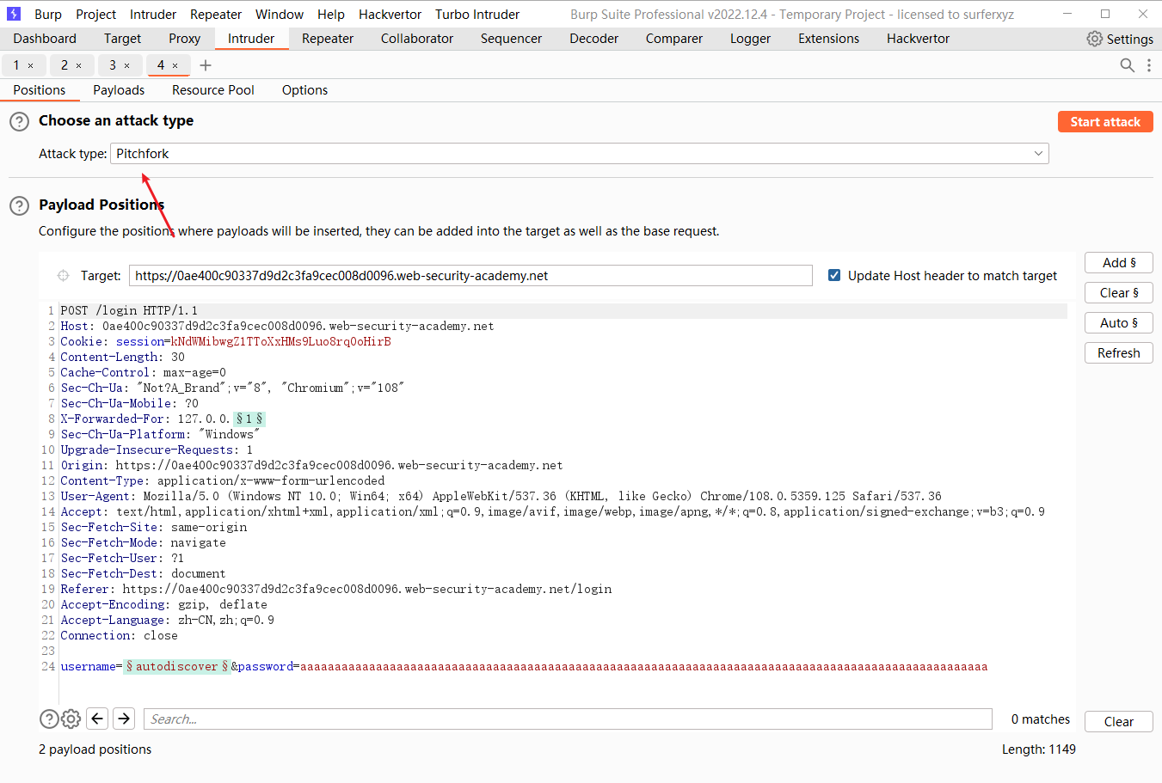Switch to the Logger tab
This screenshot has height=783, width=1162.
[x=750, y=39]
